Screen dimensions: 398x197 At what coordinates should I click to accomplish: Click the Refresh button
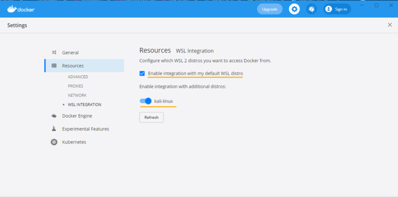pyautogui.click(x=151, y=117)
